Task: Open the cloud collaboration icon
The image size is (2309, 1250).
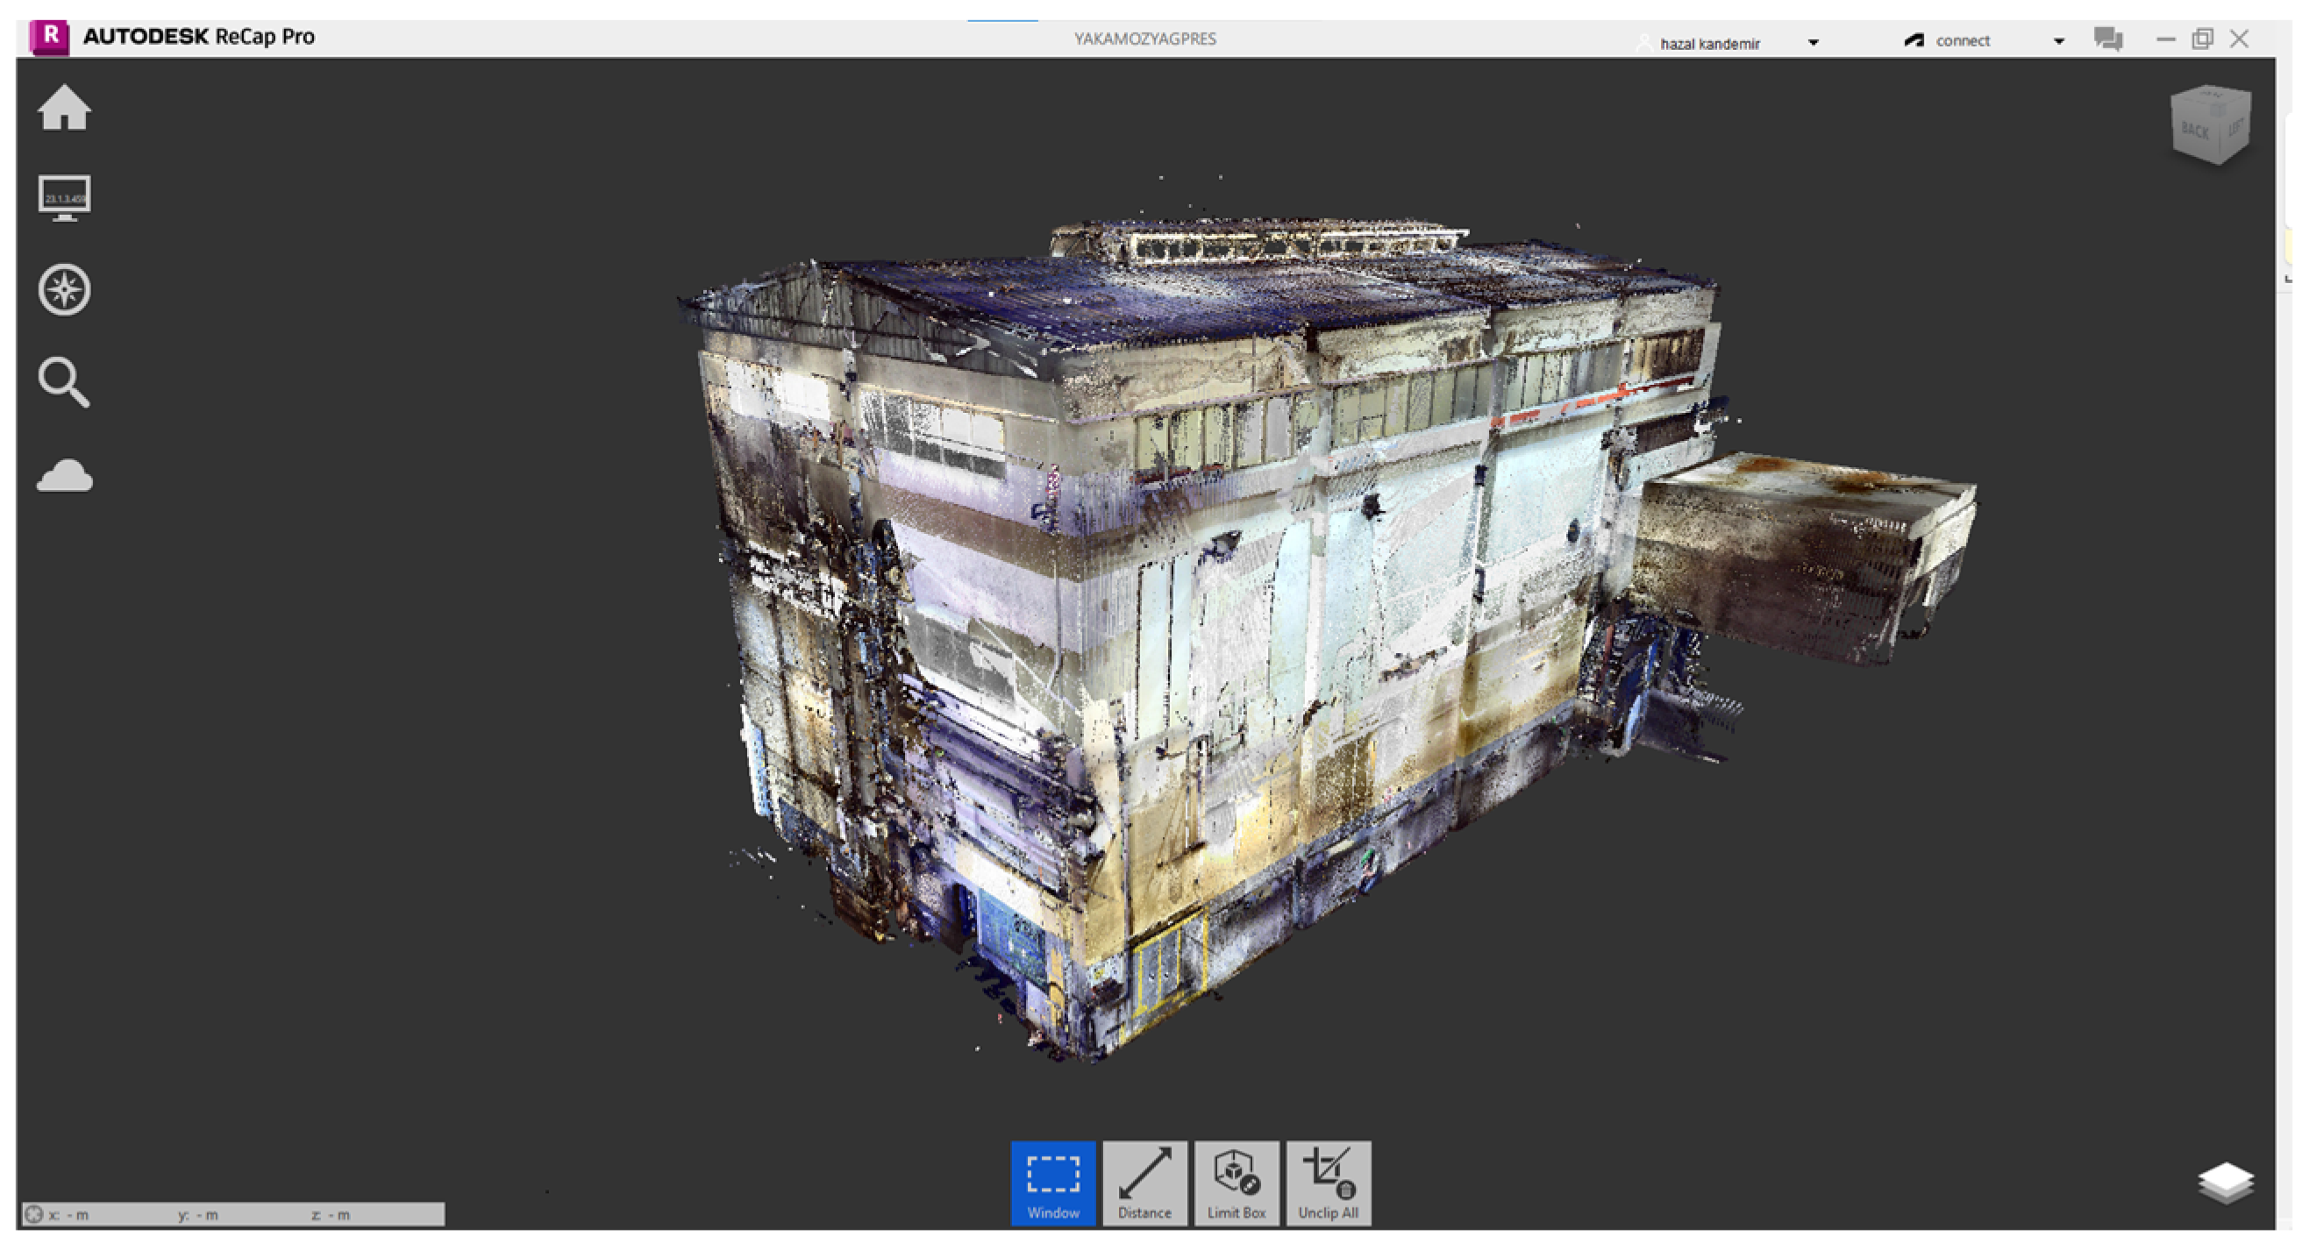Action: (x=64, y=476)
